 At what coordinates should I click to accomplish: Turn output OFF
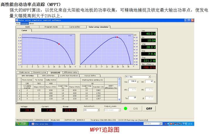[149, 108]
